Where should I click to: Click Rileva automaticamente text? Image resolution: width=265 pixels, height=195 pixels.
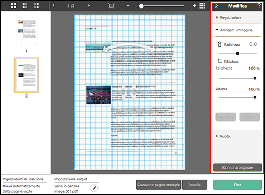[22, 186]
